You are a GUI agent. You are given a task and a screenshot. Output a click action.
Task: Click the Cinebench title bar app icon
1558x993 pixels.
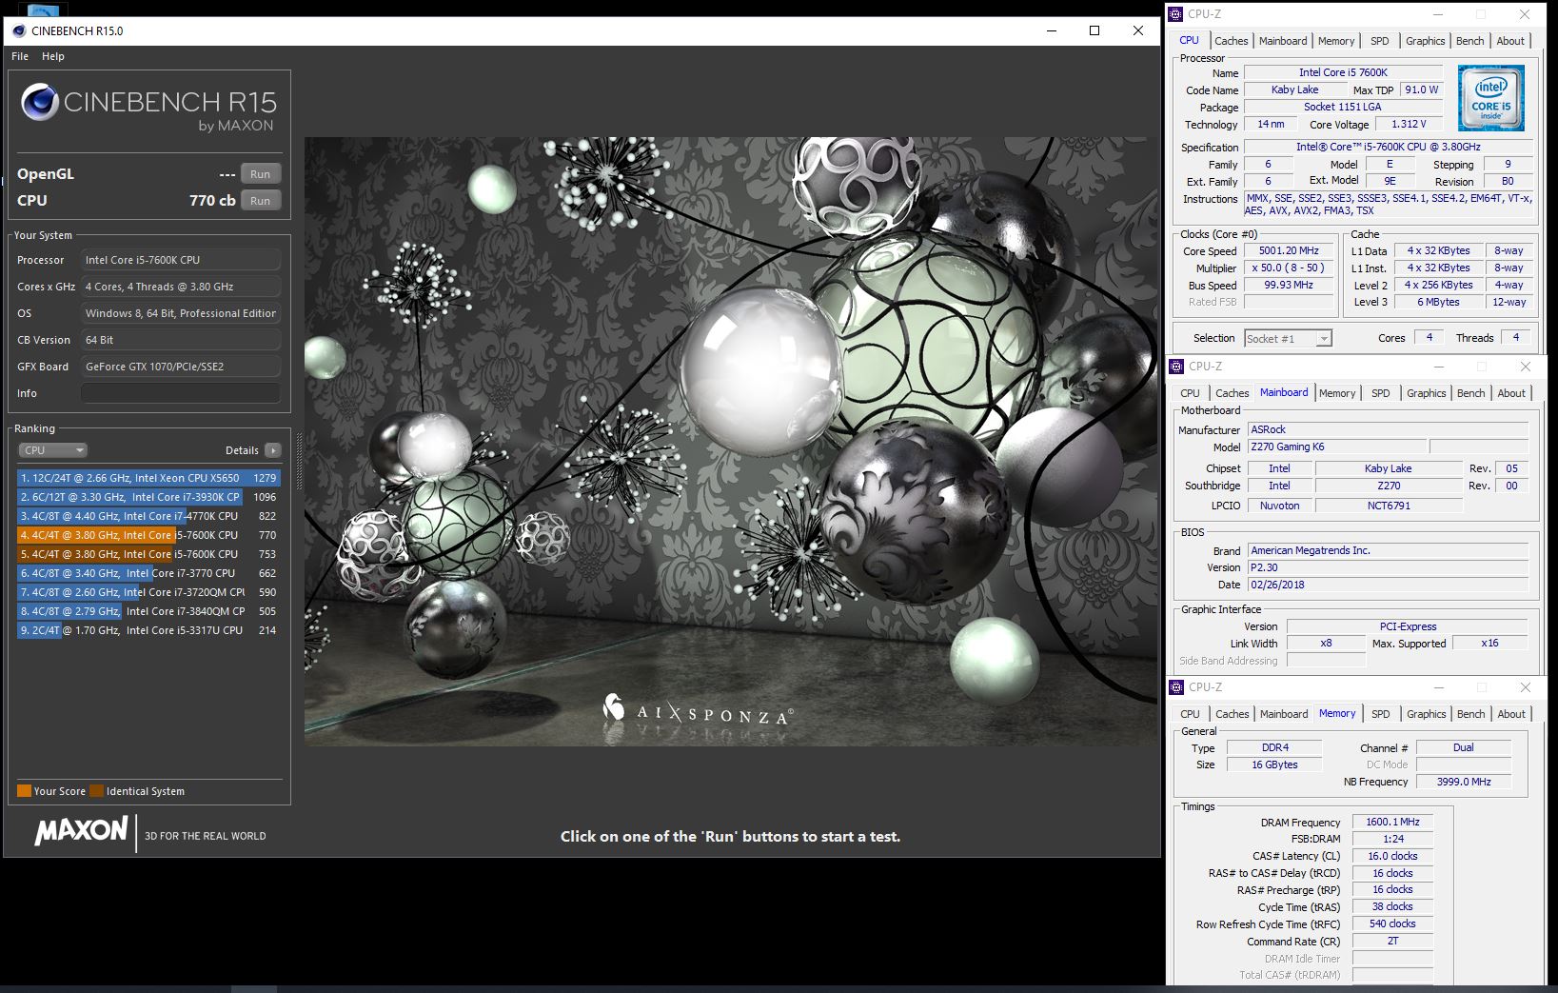(19, 30)
